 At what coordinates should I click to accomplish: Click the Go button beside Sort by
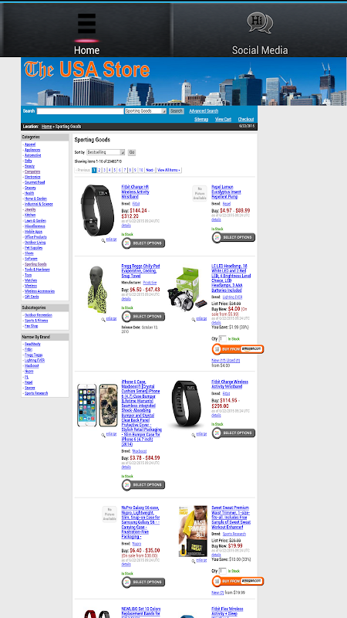132,152
